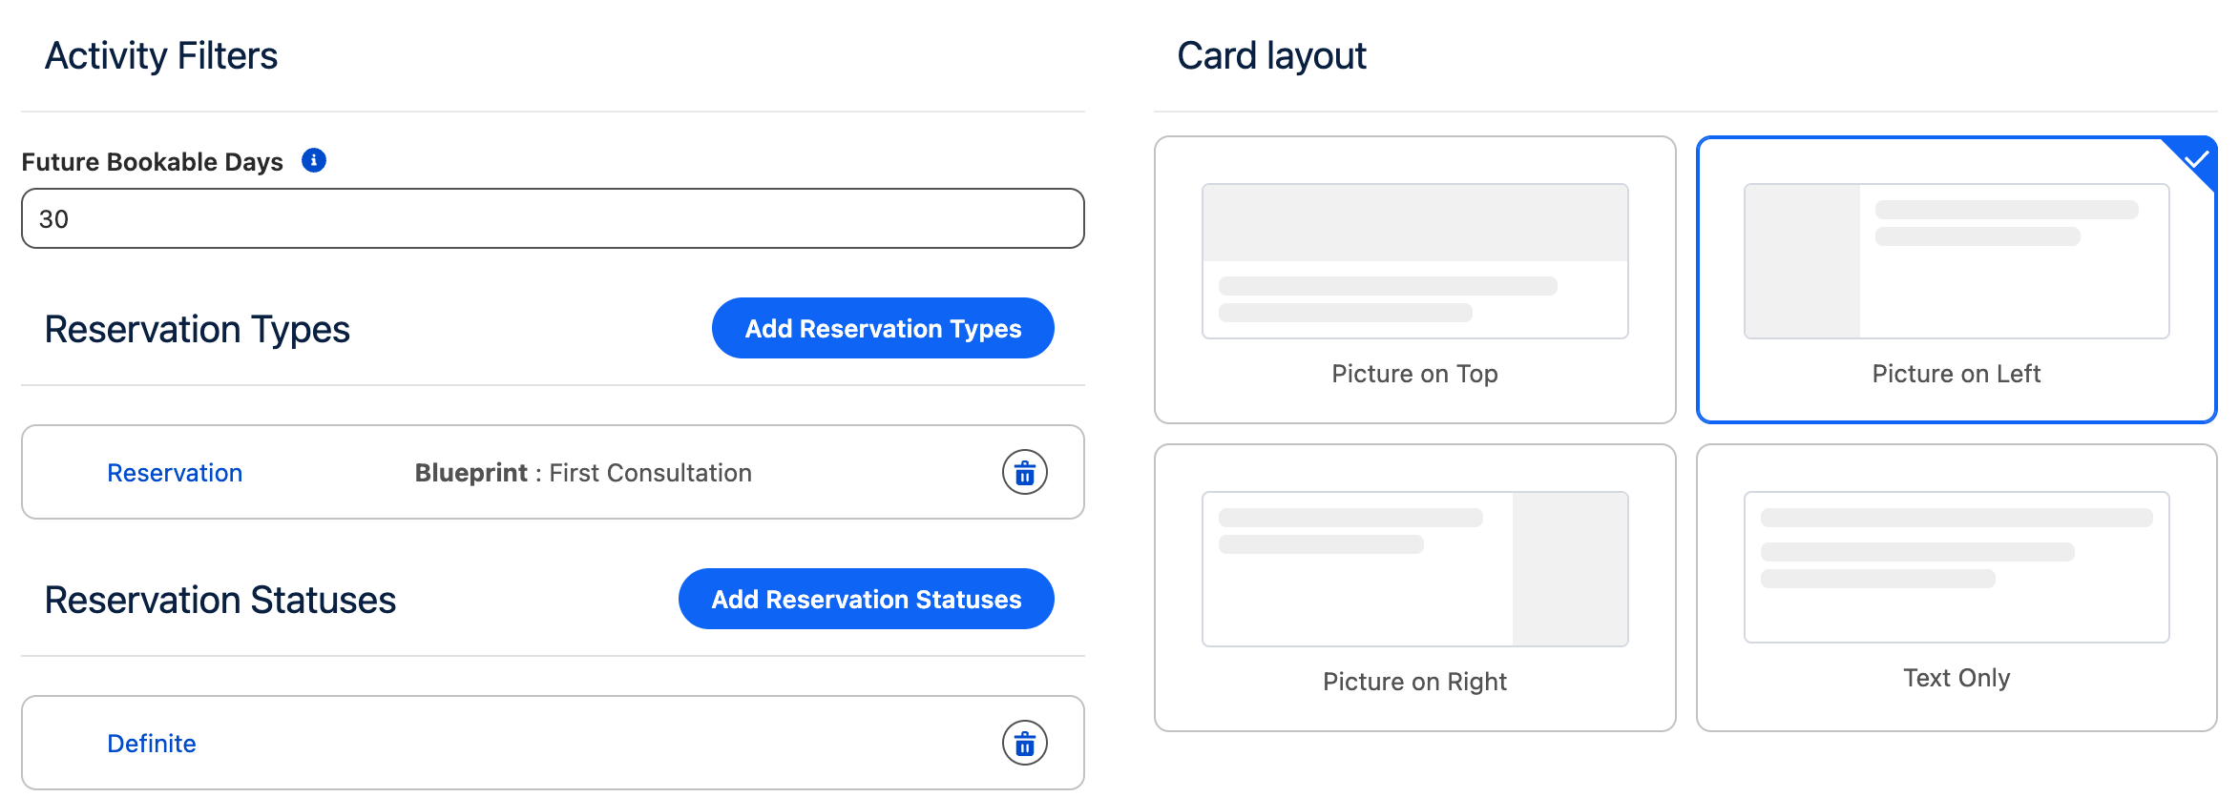Click the Reservation Types heading
This screenshot has height=797, width=2239.
[x=198, y=330]
